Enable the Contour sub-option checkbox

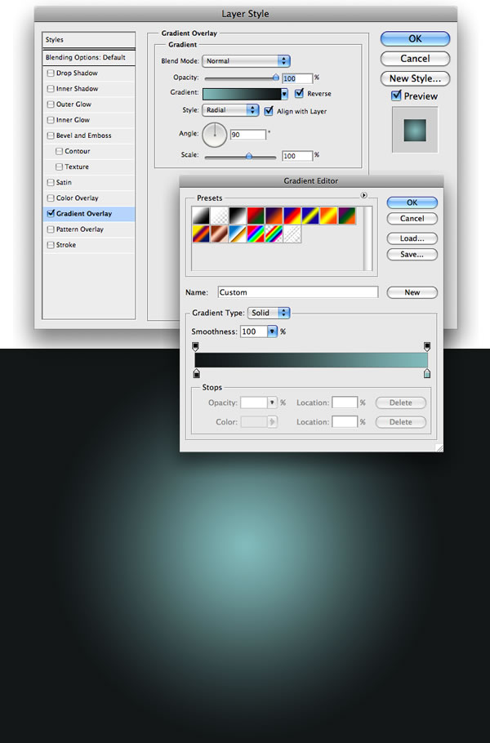click(60, 151)
